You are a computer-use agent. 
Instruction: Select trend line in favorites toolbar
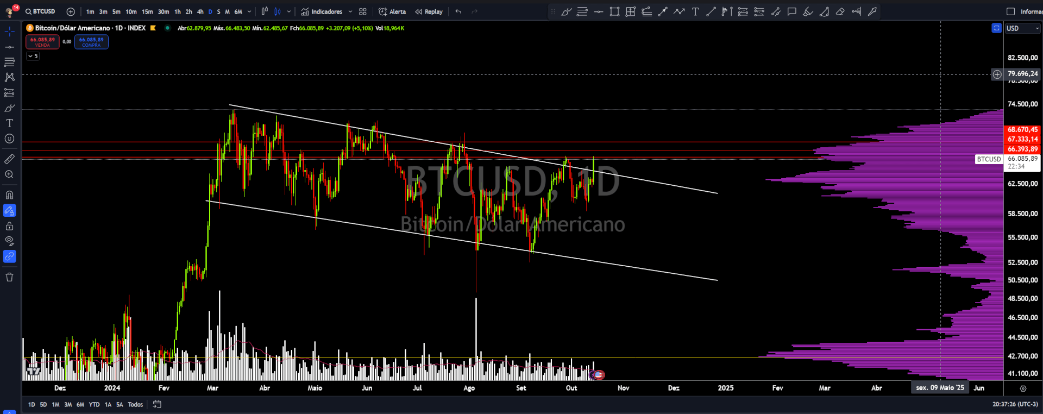pyautogui.click(x=711, y=11)
